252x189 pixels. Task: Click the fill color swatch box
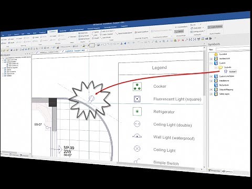coord(92,45)
